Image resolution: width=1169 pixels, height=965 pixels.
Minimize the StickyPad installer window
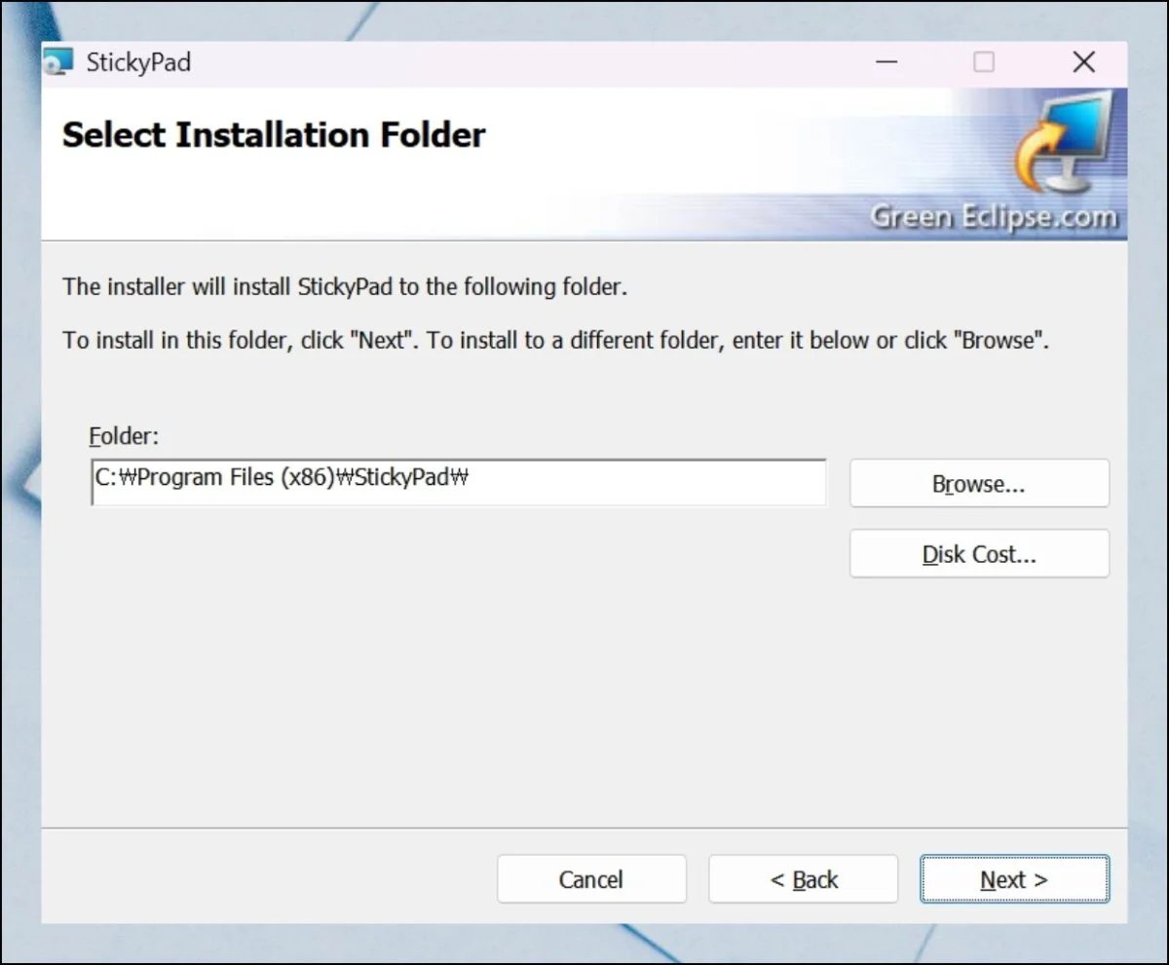[886, 63]
